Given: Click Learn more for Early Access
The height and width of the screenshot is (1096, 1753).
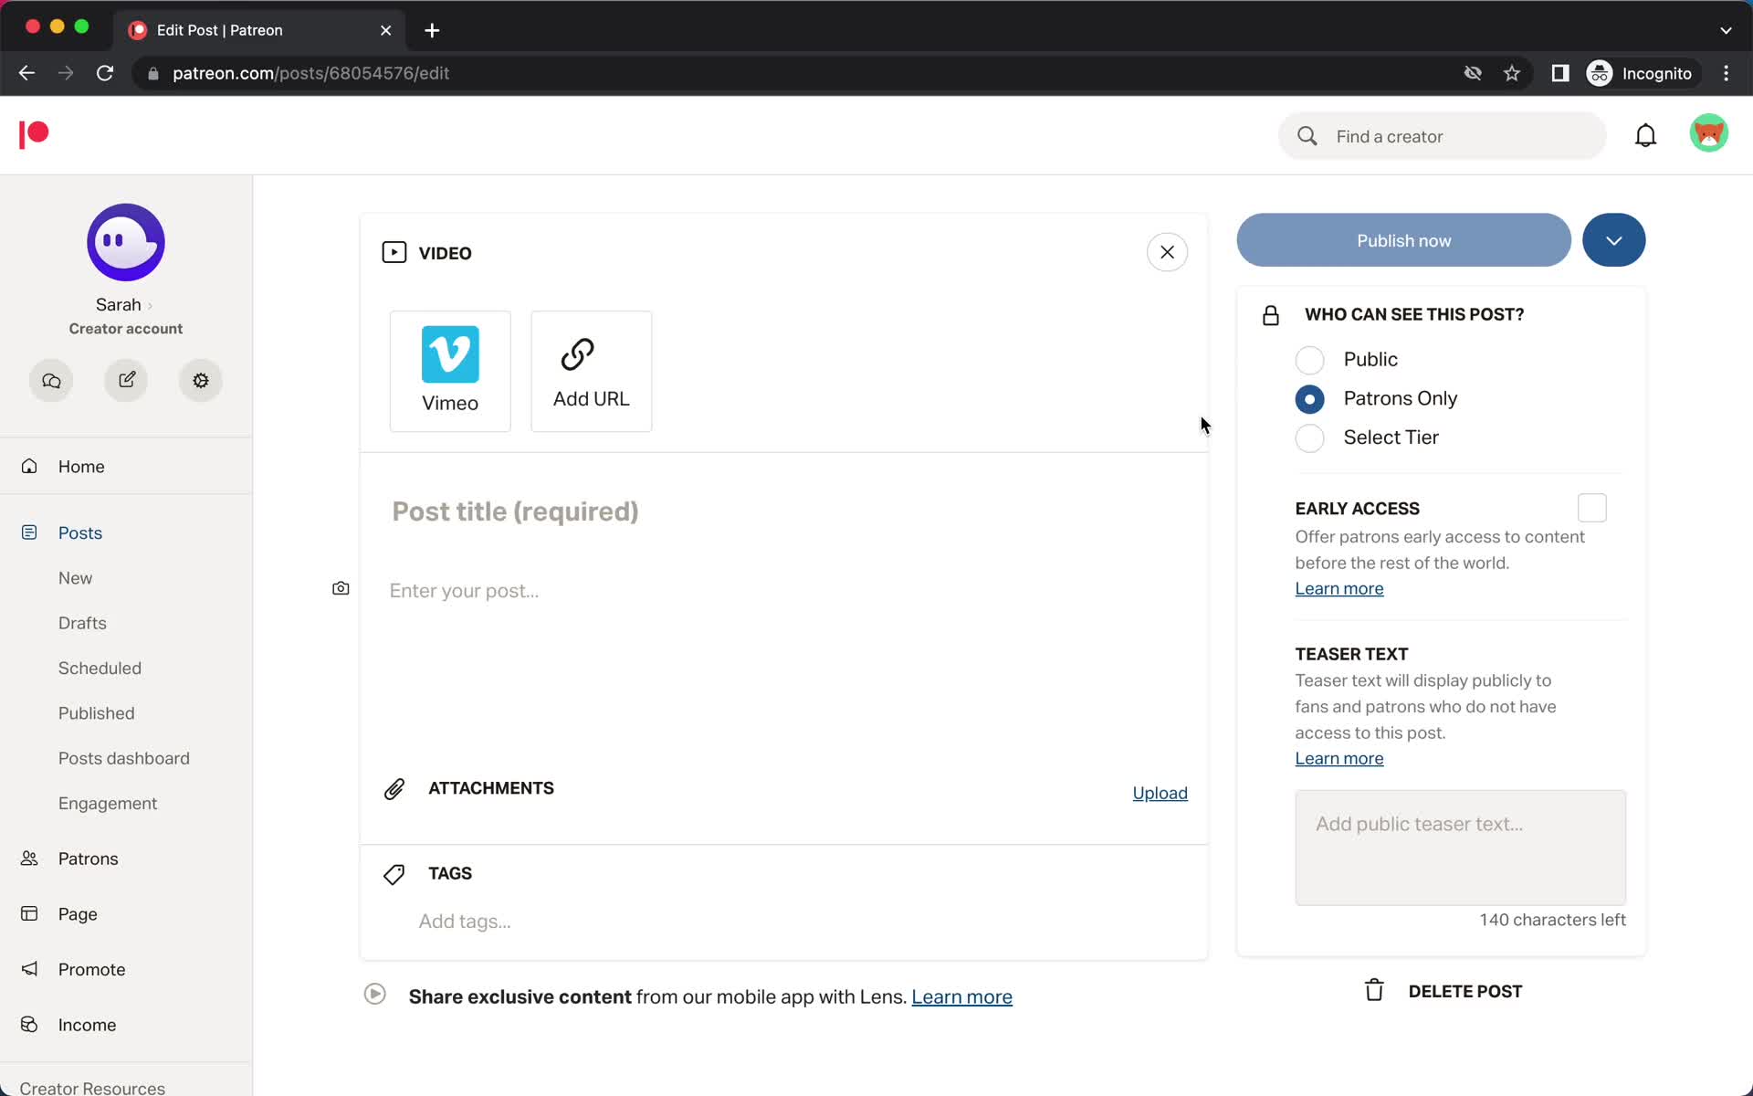Looking at the screenshot, I should tap(1339, 588).
